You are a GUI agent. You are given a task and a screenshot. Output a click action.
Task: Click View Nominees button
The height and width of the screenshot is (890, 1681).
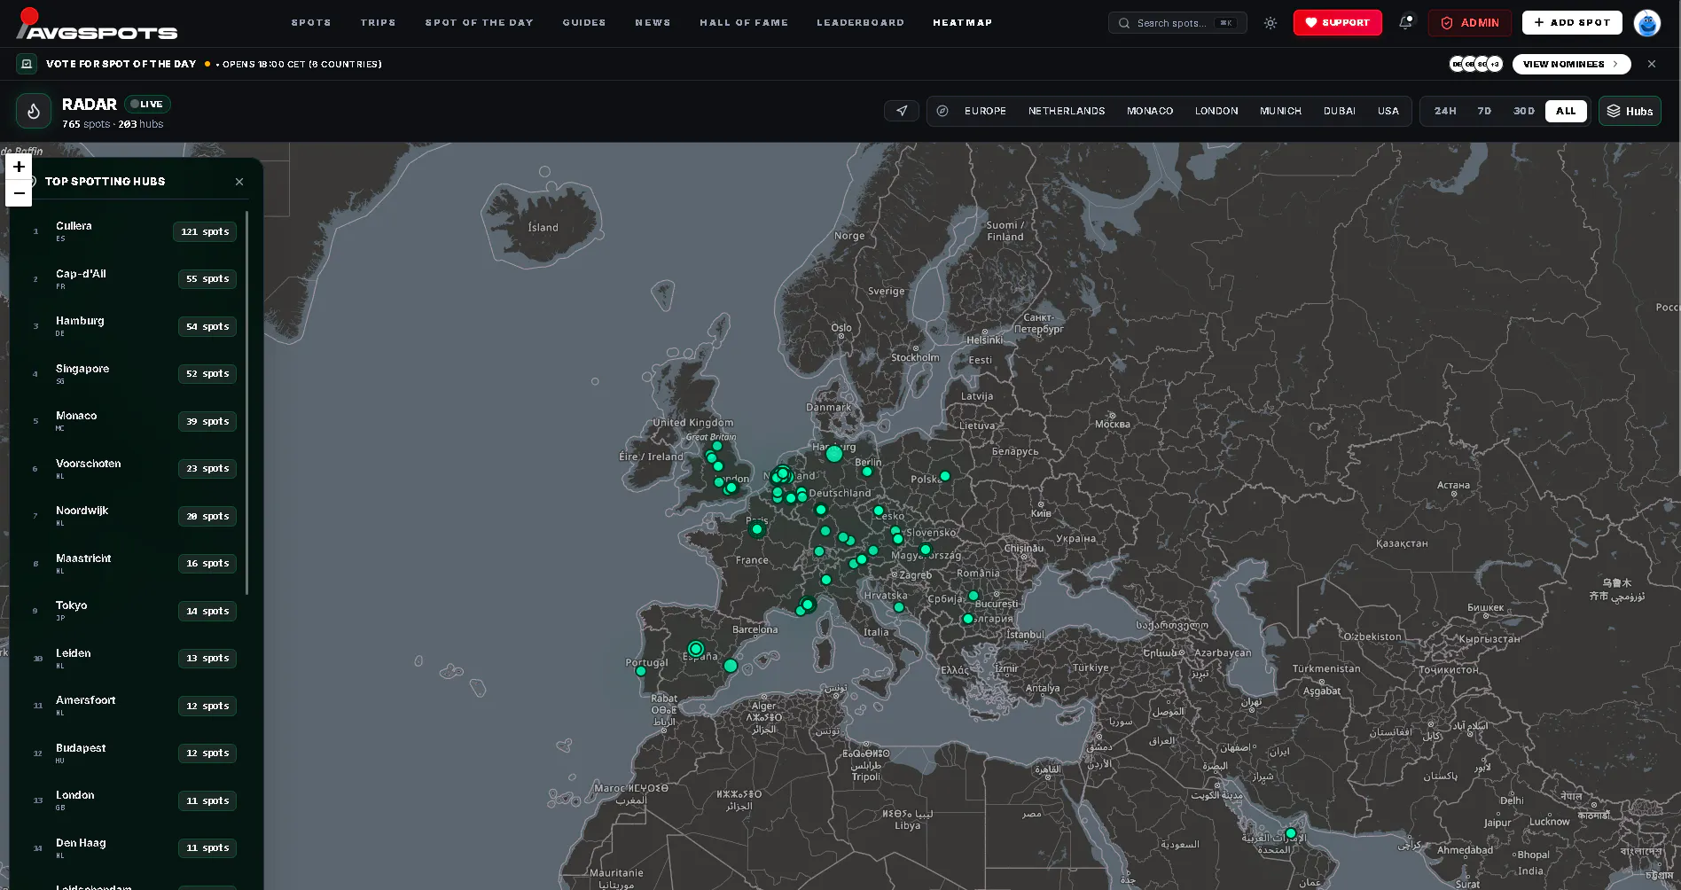[1571, 64]
